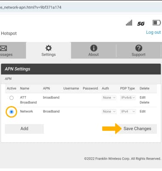Viewport: 162px width, 171px height.
Task: Click the 'Username' column header
Action: (71, 88)
